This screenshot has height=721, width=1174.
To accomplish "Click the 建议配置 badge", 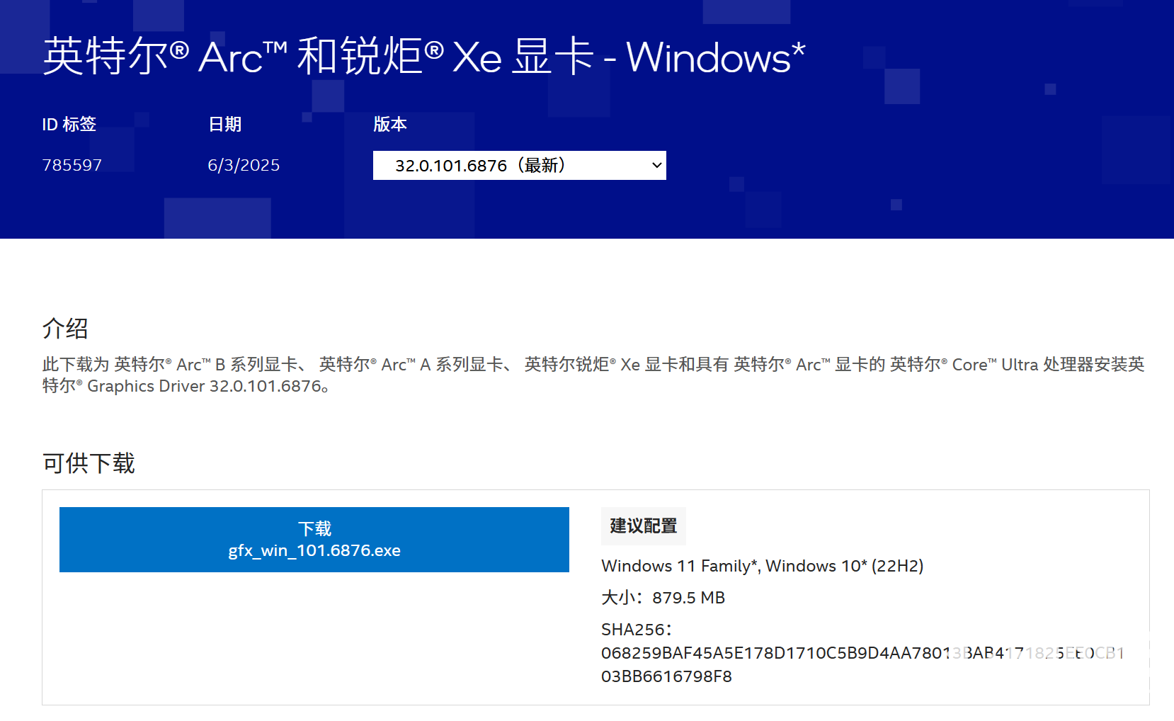I will tap(644, 526).
